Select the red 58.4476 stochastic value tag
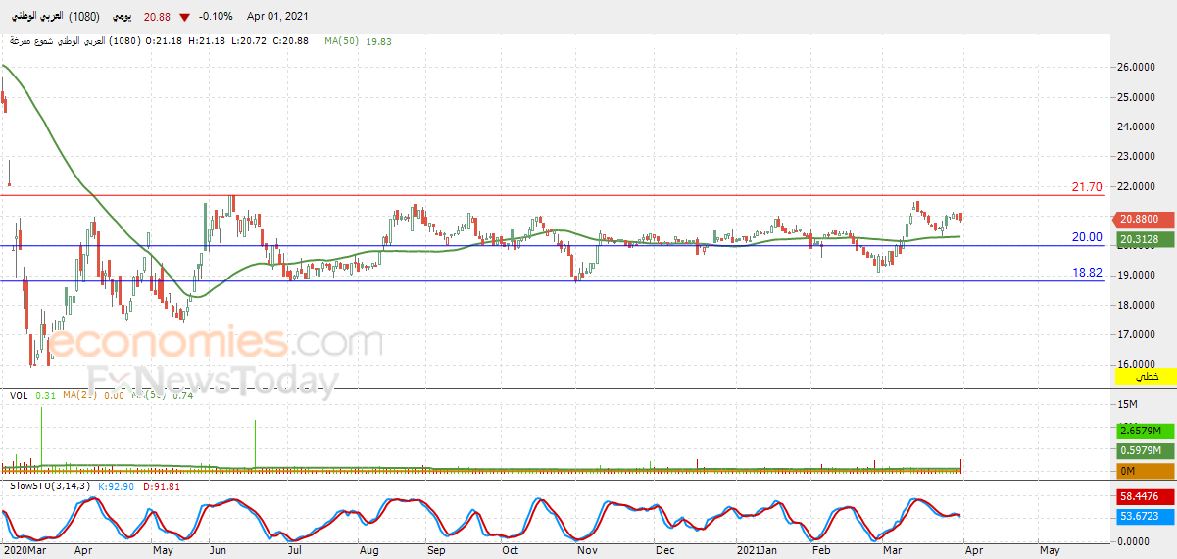This screenshot has width=1177, height=559. (x=1140, y=497)
